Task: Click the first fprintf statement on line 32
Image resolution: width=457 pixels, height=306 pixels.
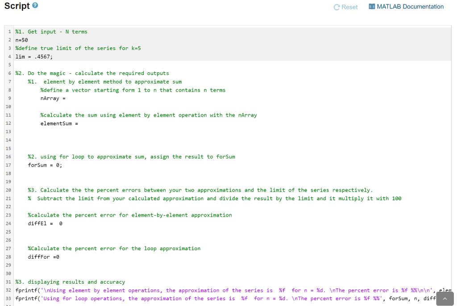Action: point(134,290)
